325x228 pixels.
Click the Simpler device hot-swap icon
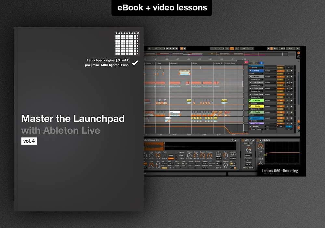(x=232, y=140)
